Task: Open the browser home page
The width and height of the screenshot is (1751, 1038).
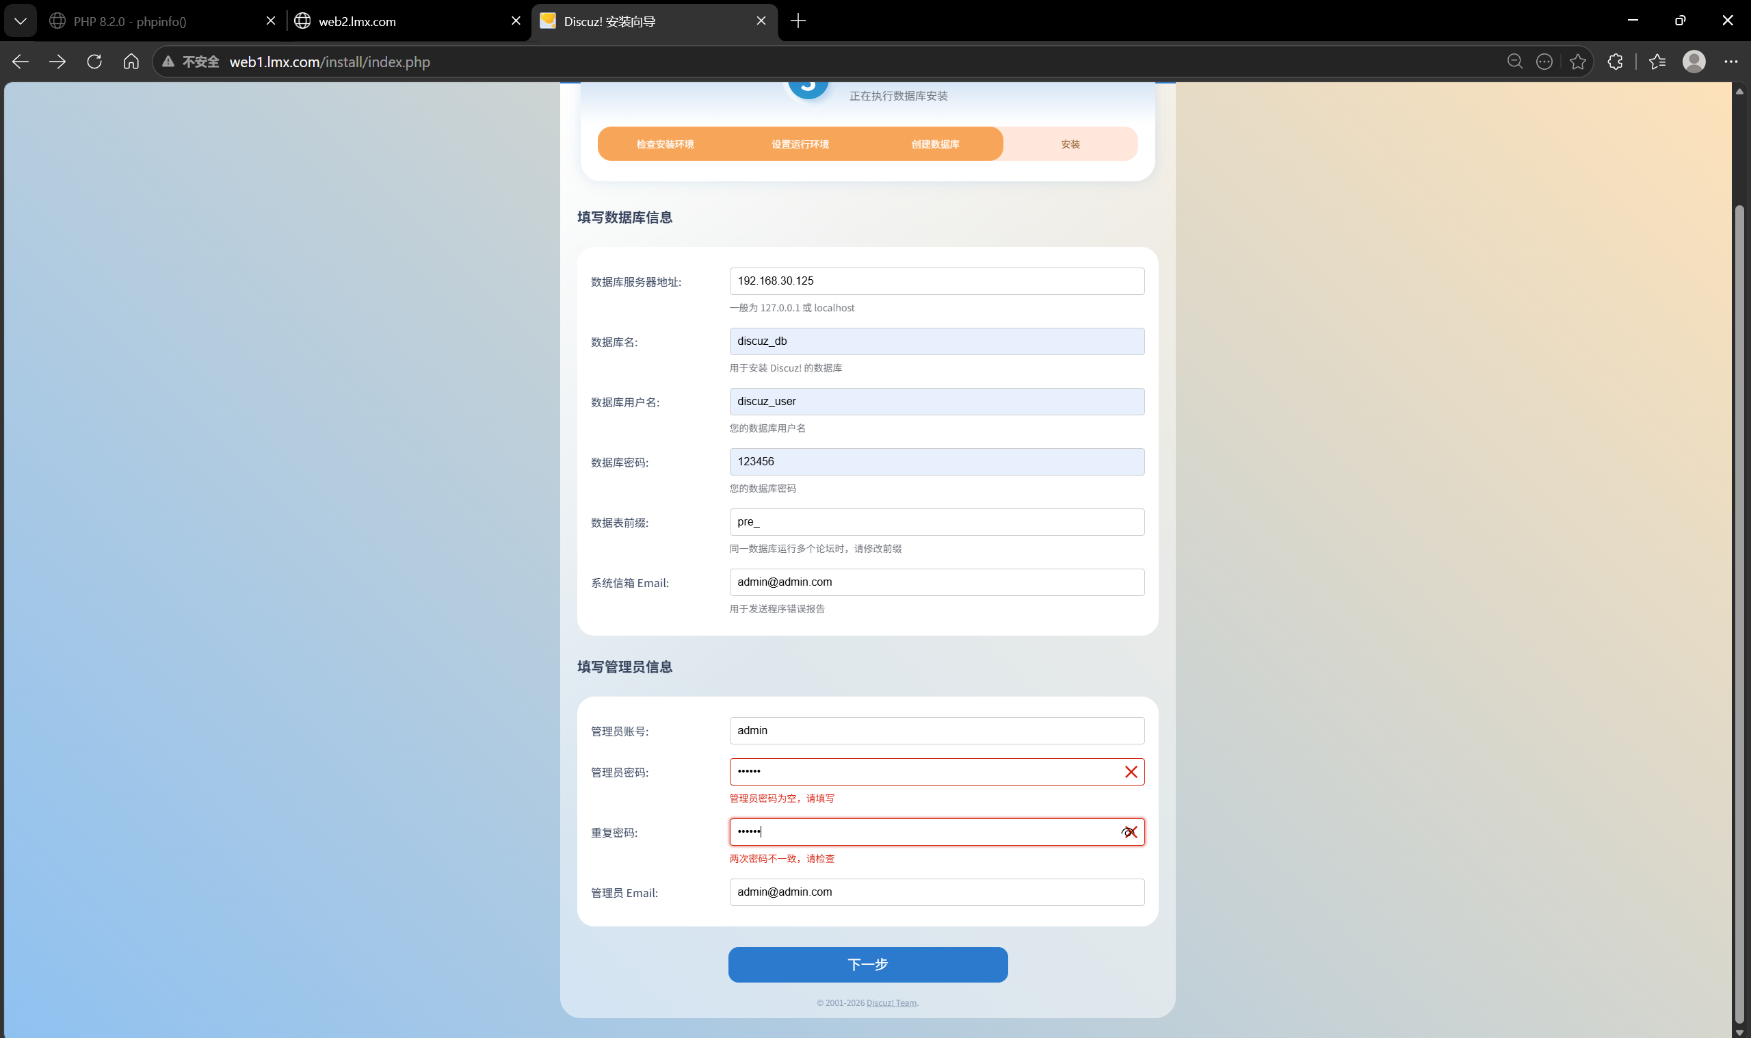Action: (131, 62)
